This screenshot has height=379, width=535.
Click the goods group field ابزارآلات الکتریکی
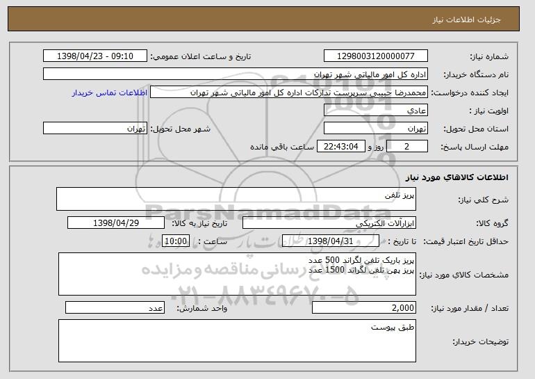pyautogui.click(x=329, y=223)
